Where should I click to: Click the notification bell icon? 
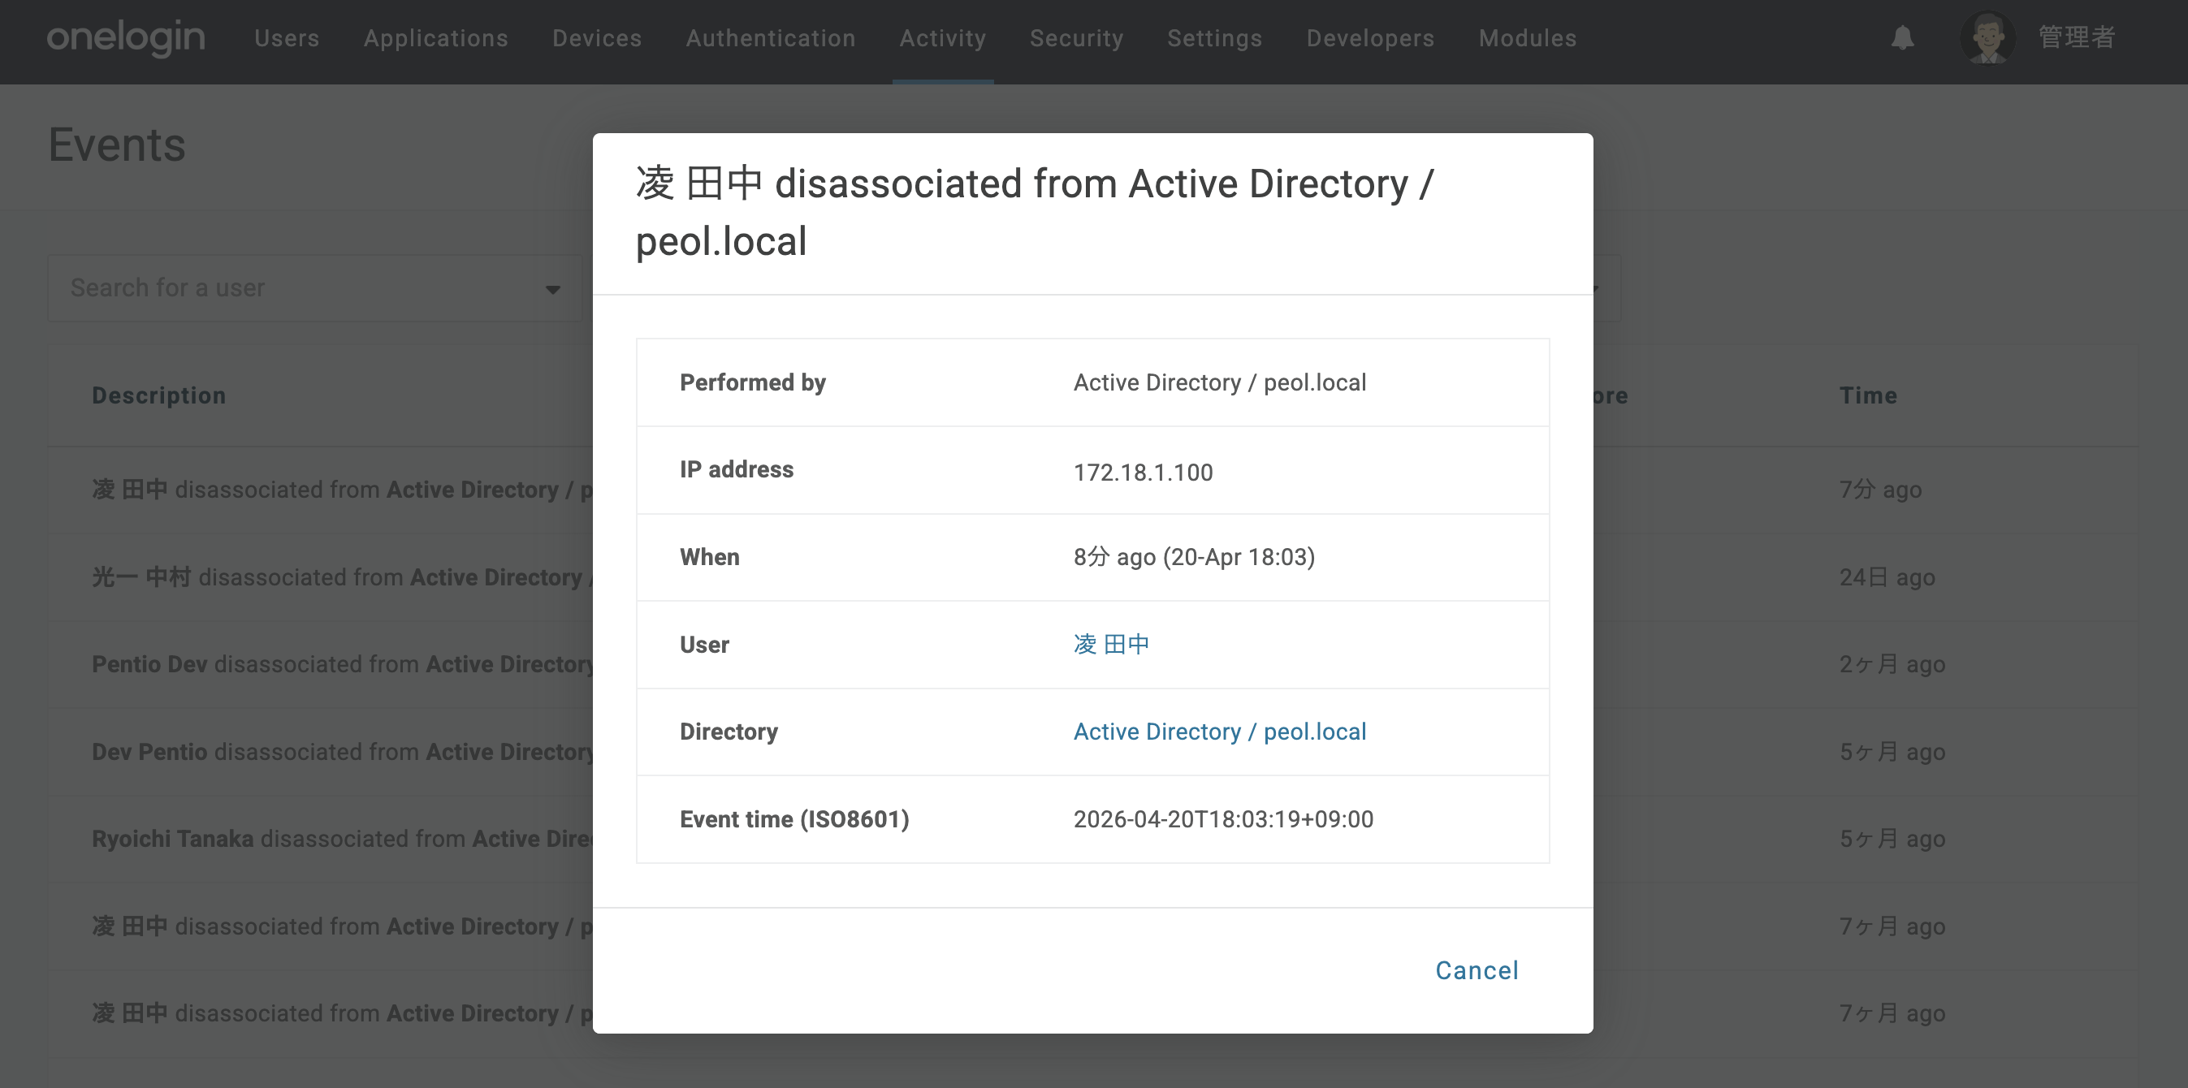point(1903,38)
